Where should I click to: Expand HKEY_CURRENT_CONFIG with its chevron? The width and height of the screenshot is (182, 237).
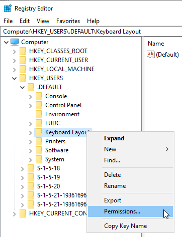[x=15, y=214]
